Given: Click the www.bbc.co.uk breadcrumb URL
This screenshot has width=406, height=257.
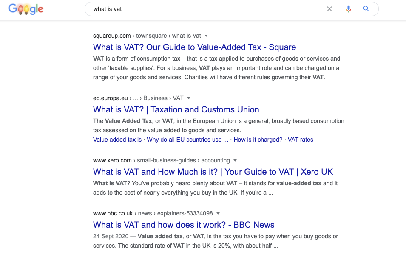Looking at the screenshot, I should point(153,214).
